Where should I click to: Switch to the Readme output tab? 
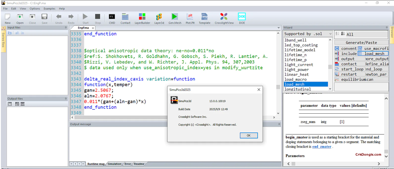click(139, 164)
